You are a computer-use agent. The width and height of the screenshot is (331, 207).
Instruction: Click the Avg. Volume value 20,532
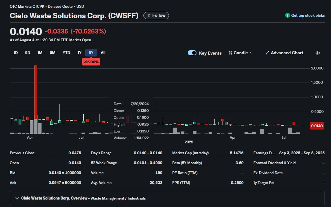click(x=156, y=183)
